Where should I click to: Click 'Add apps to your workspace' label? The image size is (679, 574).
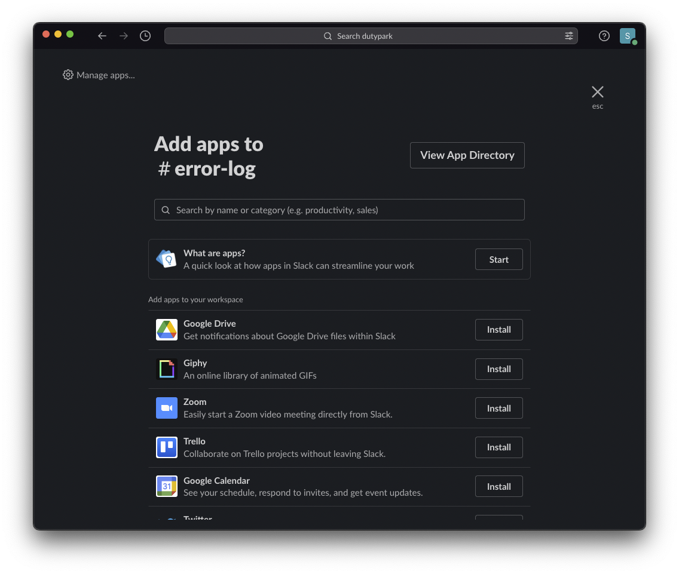click(195, 300)
